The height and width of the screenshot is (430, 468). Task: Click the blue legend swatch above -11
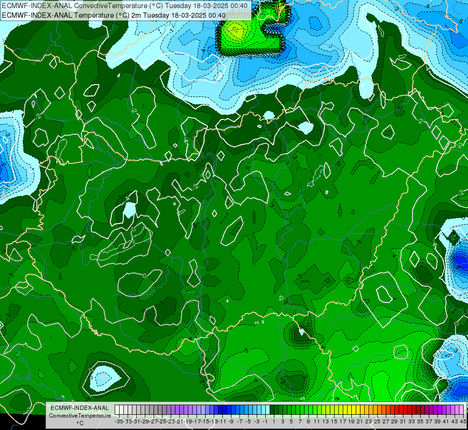pyautogui.click(x=220, y=409)
